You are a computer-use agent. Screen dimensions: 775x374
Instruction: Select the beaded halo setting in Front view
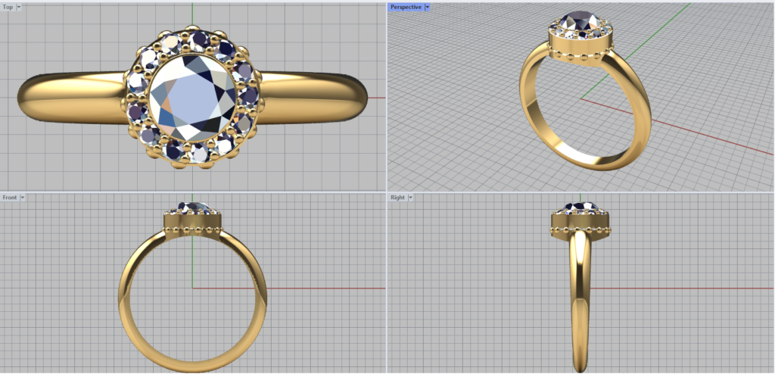[192, 224]
